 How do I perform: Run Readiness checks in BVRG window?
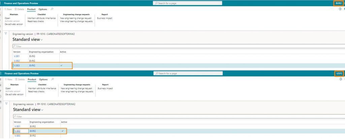[x=36, y=21]
